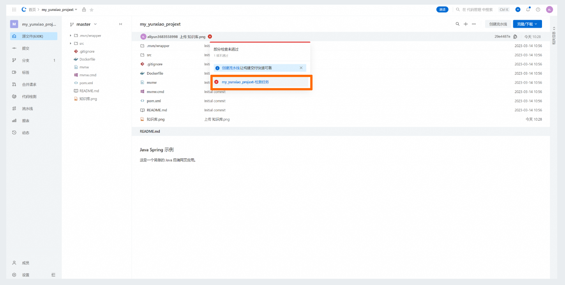
Task: Open 知识库.png in the file list
Action: (156, 119)
